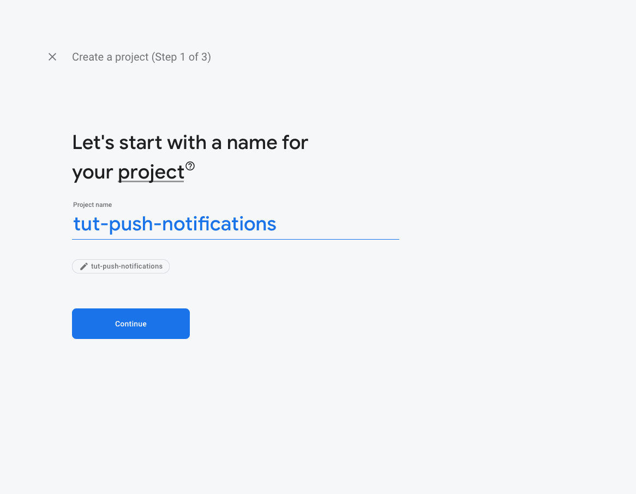Click the rounded chip showing the generated project ID
The image size is (636, 494).
[x=121, y=266]
